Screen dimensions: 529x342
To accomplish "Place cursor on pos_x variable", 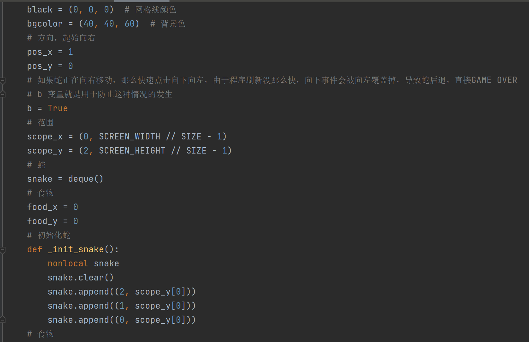I will pyautogui.click(x=39, y=52).
